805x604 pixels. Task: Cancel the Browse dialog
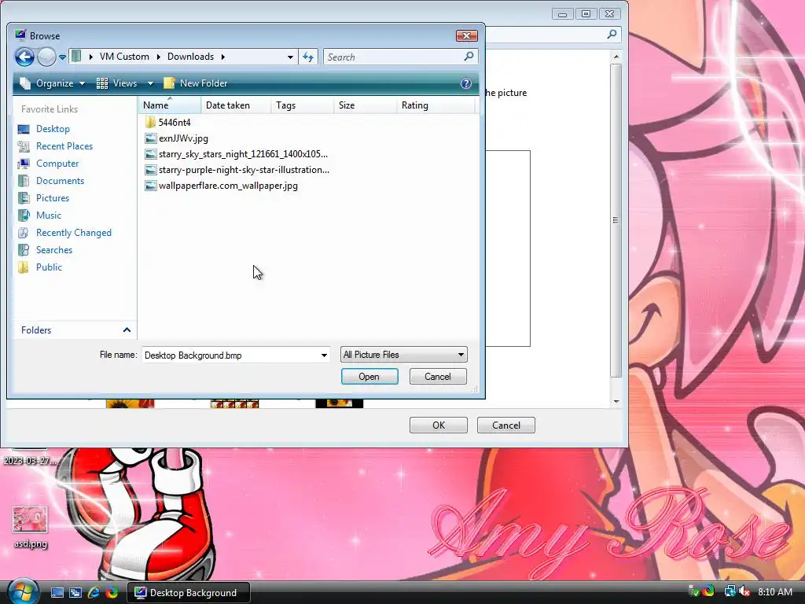(x=438, y=377)
